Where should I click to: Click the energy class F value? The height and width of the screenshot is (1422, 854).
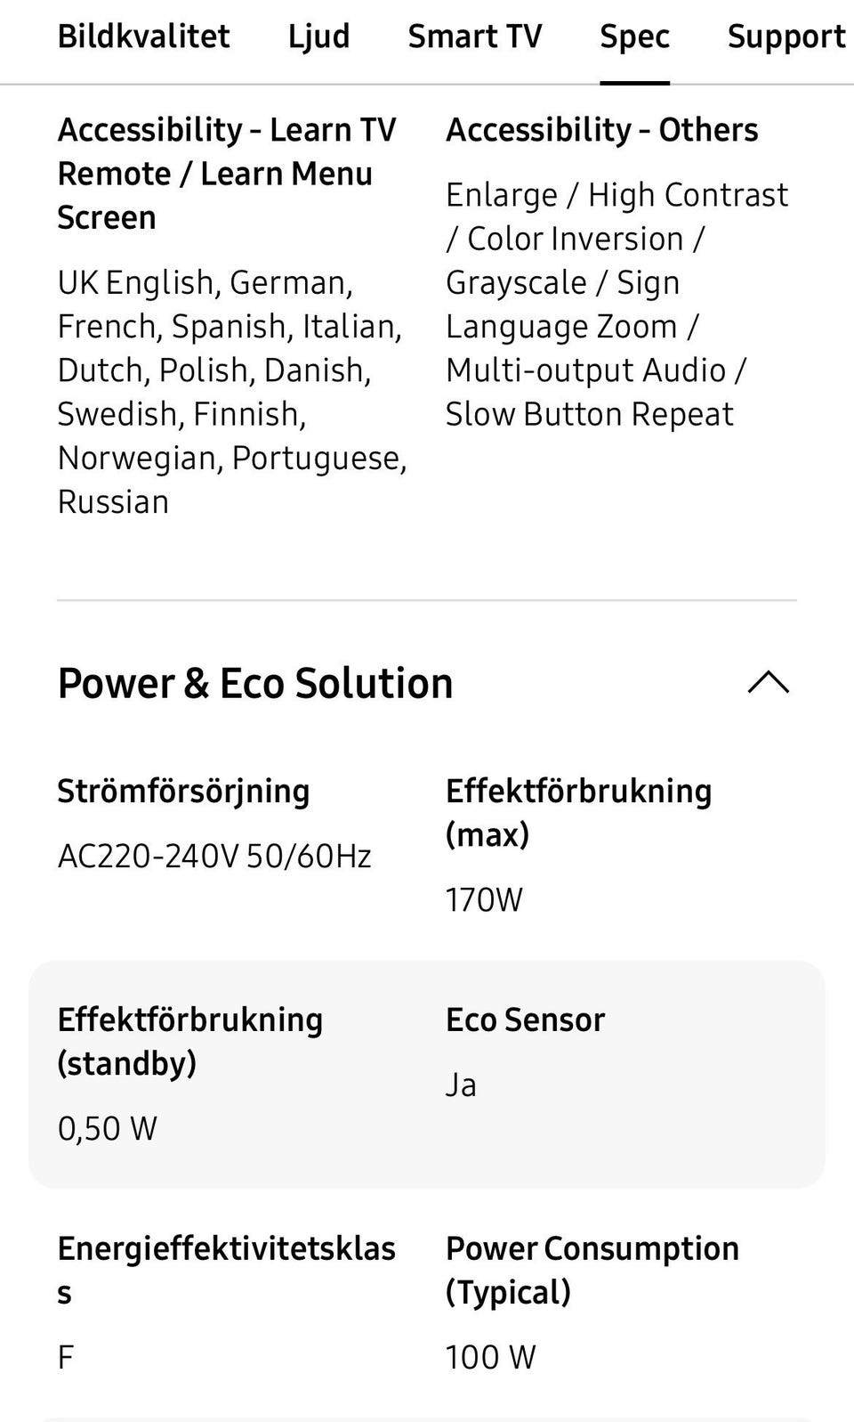(x=66, y=1357)
